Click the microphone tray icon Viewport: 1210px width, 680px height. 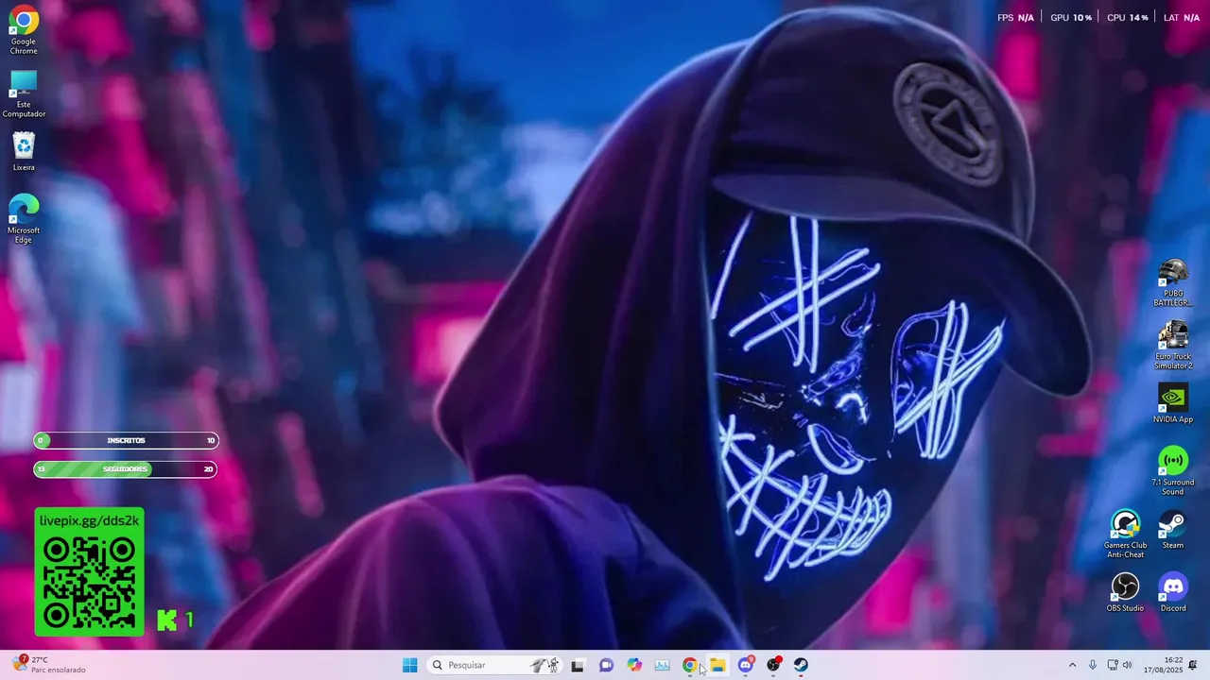click(1092, 665)
